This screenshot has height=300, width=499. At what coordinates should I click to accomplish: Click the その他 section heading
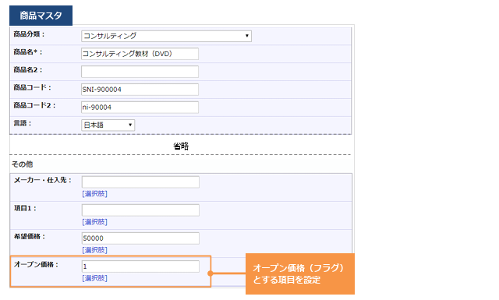coord(23,164)
